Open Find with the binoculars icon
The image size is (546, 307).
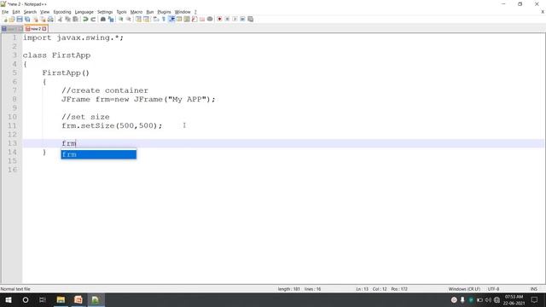103,20
